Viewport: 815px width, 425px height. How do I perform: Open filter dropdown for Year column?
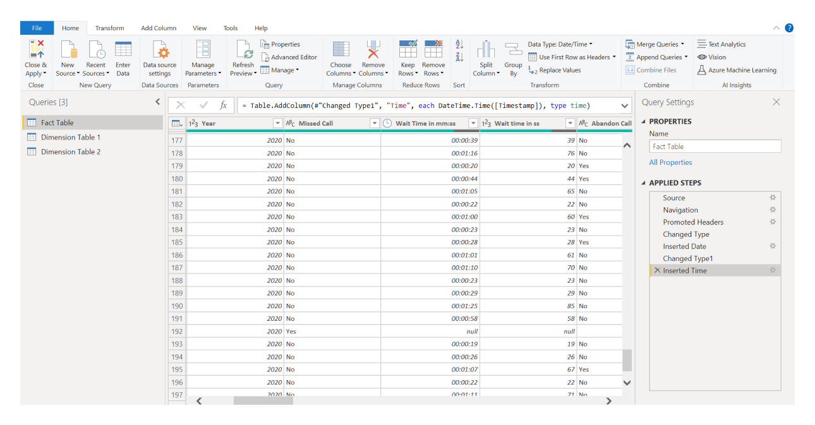click(x=277, y=123)
